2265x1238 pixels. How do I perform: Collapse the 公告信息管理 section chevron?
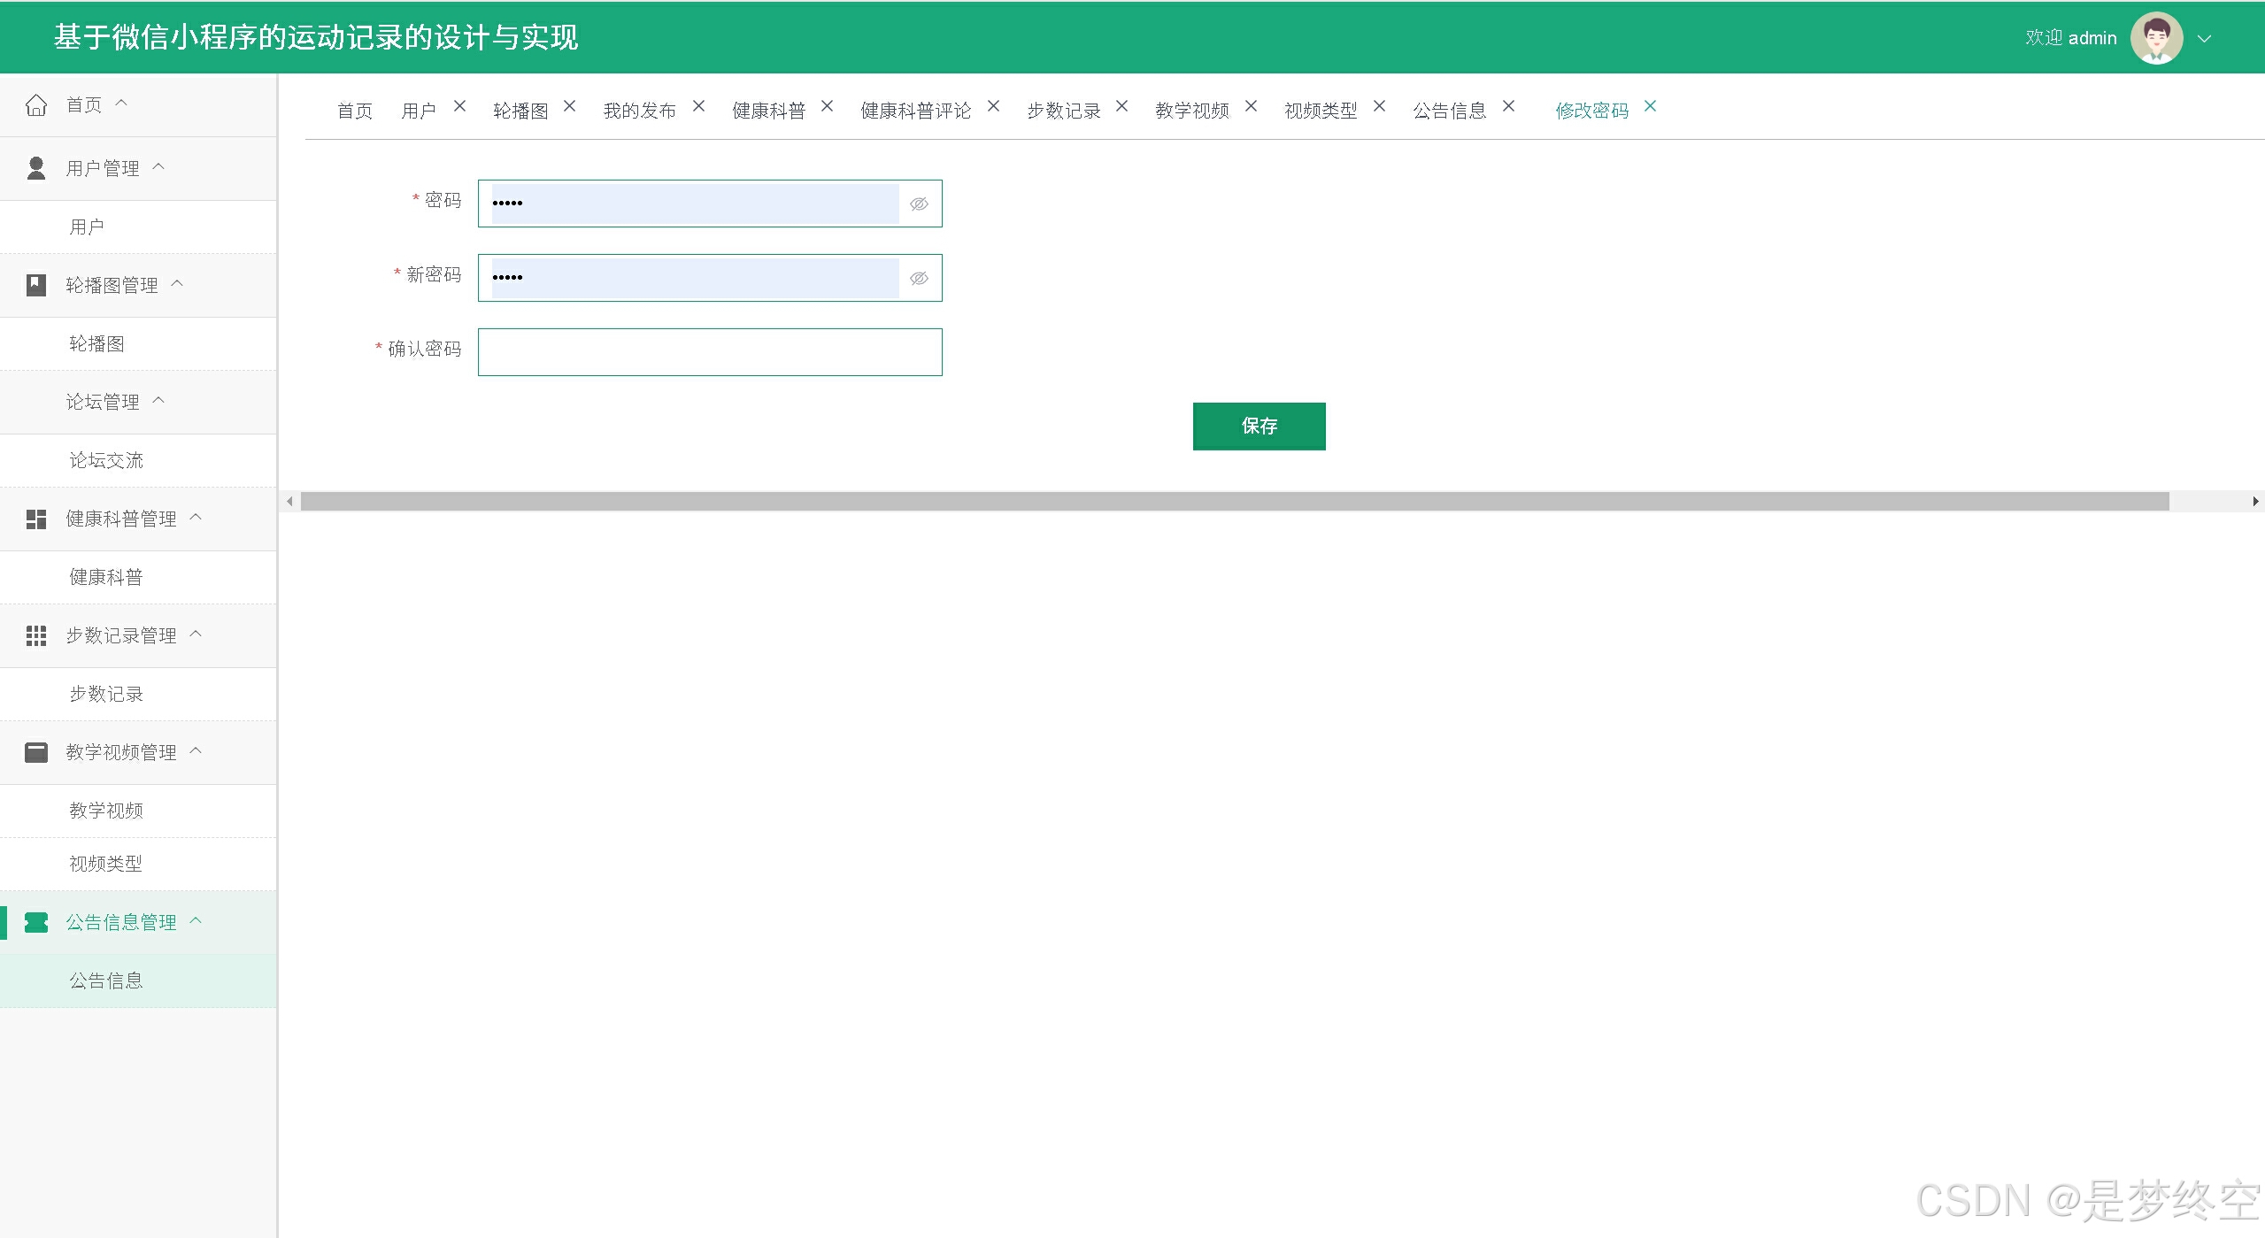click(196, 921)
